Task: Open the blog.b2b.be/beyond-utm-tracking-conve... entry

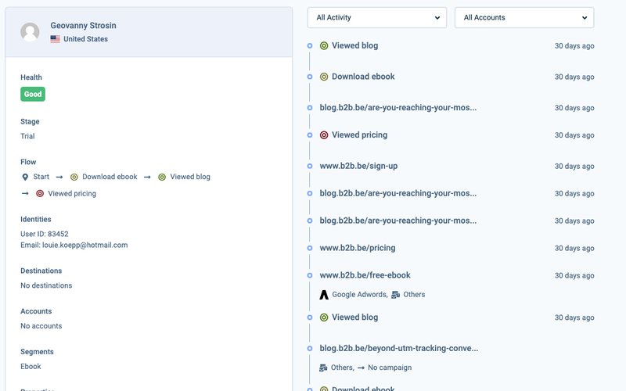Action: pos(398,348)
